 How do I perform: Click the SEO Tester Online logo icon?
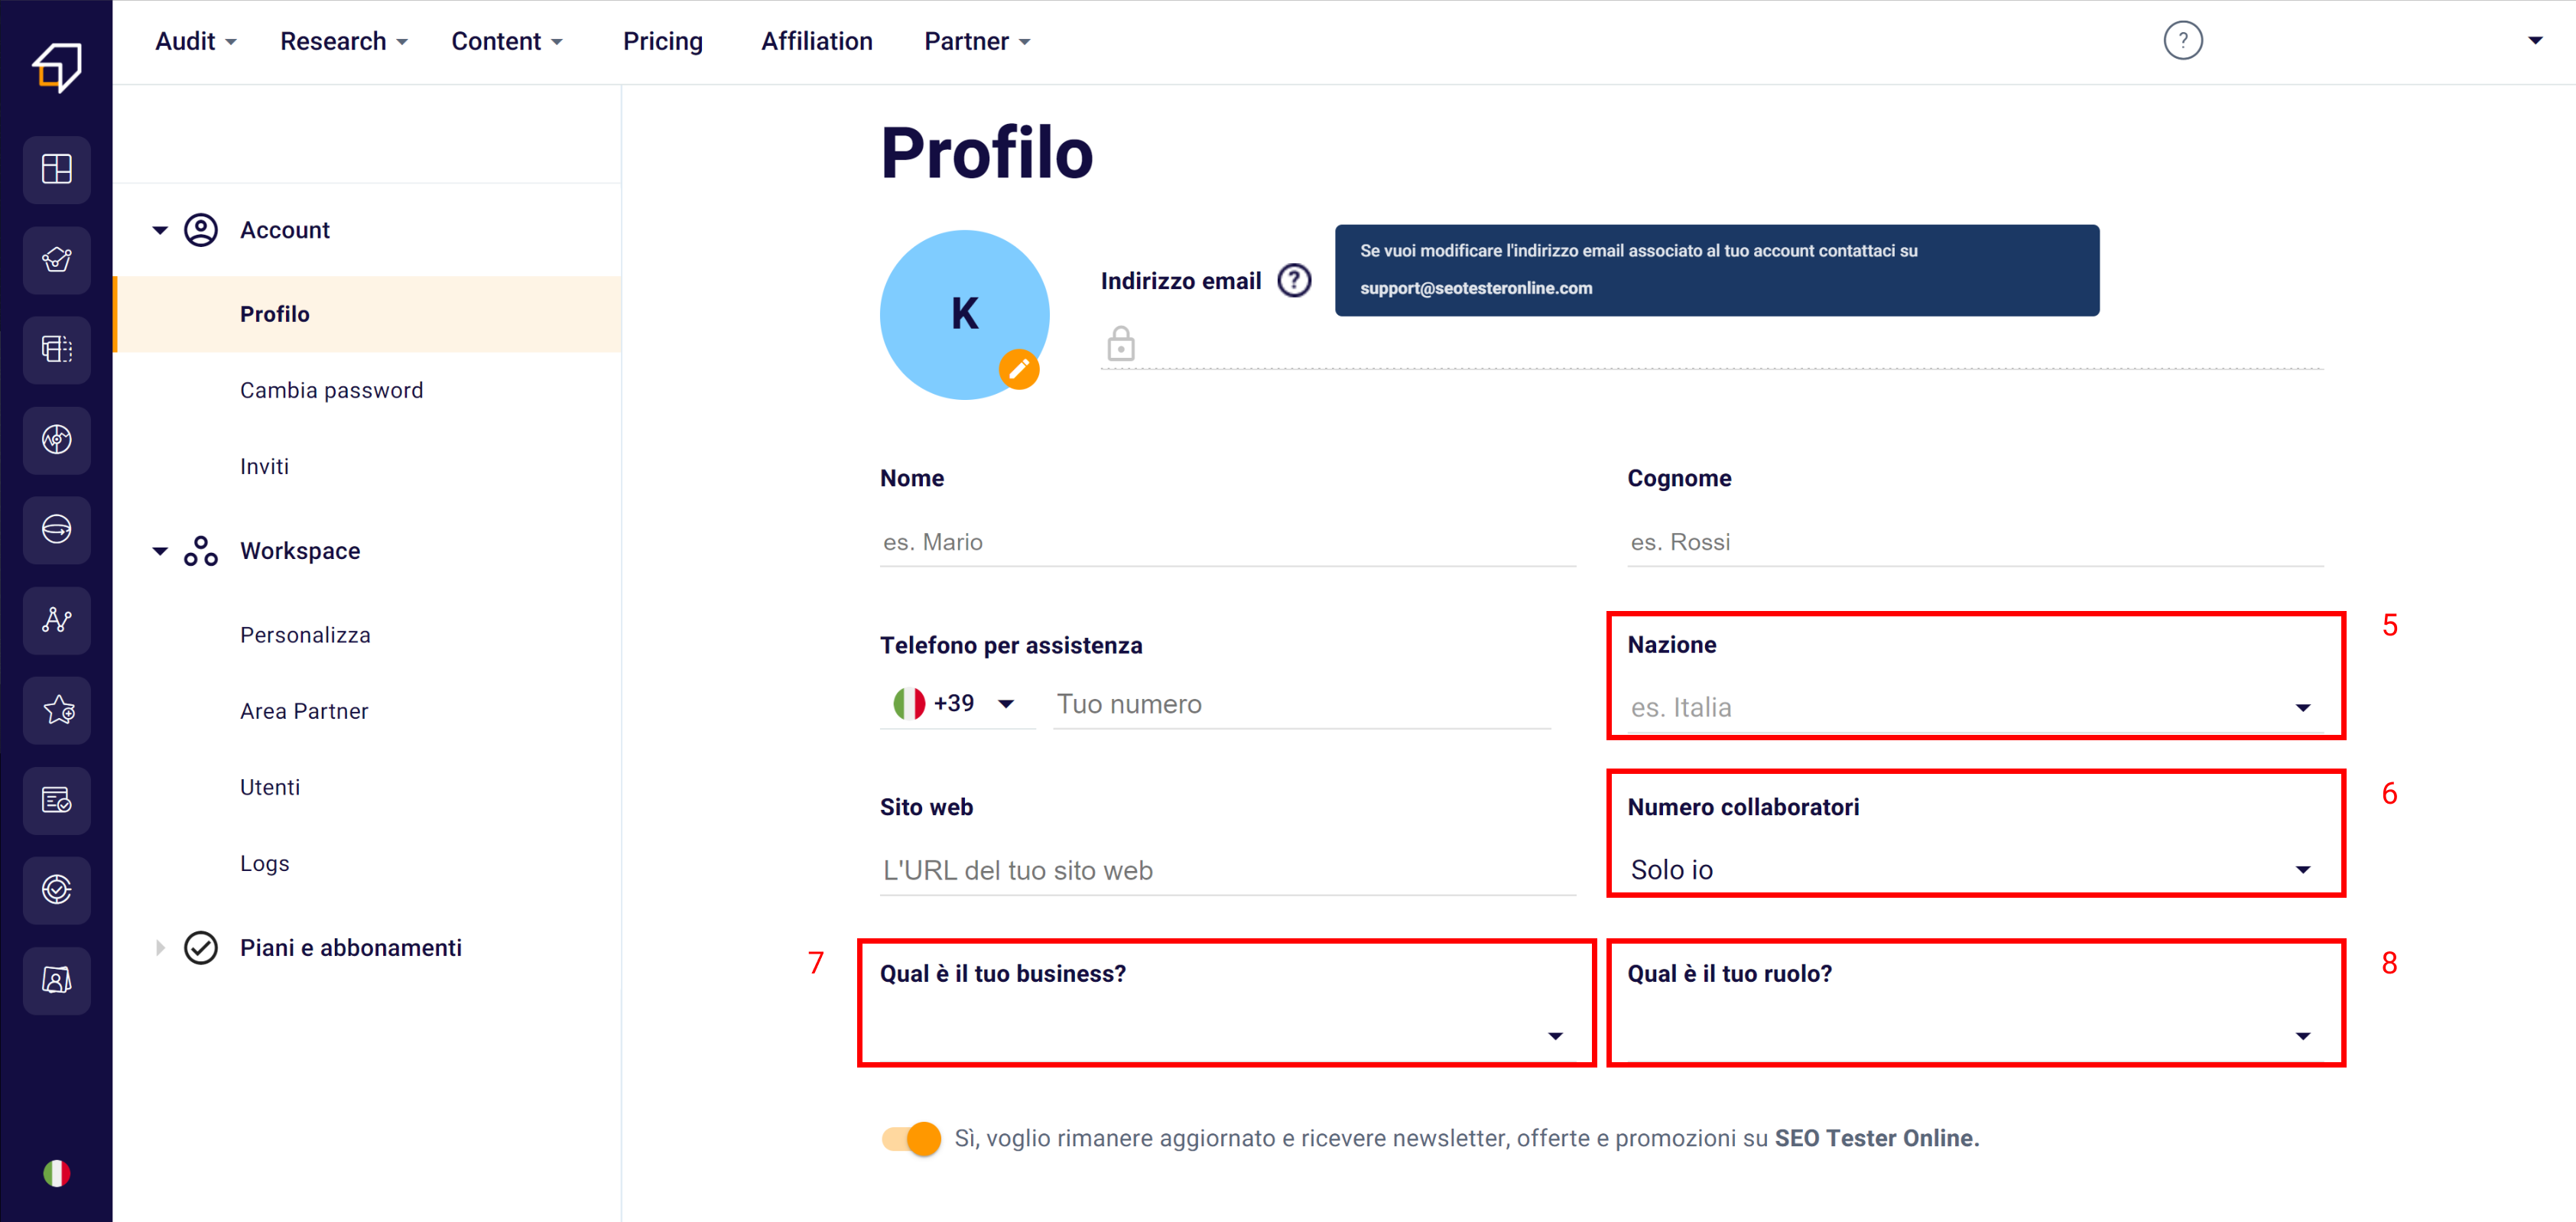56,67
